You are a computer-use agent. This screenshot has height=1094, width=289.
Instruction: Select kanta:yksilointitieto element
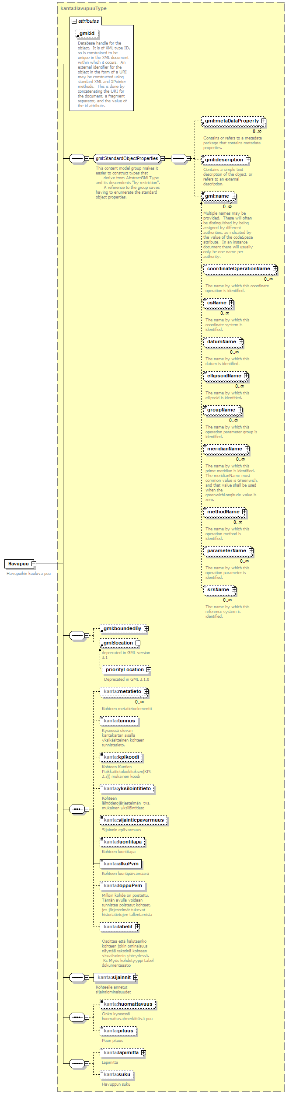coord(127,788)
